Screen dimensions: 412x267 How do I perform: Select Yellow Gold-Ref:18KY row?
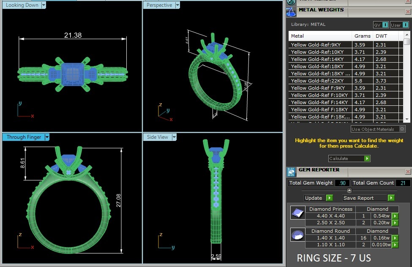point(346,66)
